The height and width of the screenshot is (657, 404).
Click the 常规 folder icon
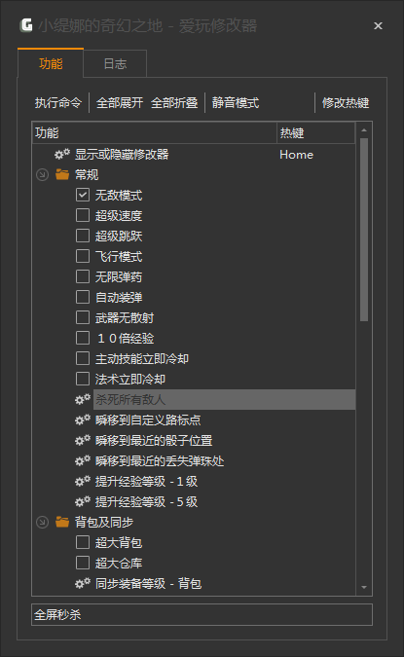pos(62,174)
